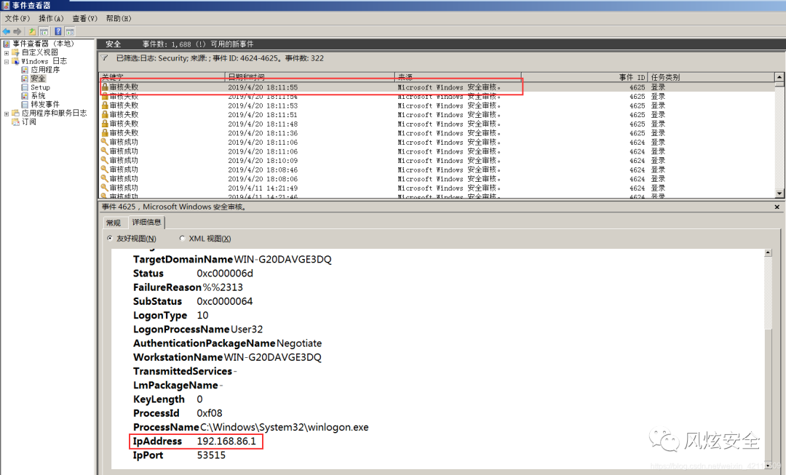This screenshot has height=475, width=786.
Task: Click the lock icon of the 18:11:36 audit failure
Action: point(105,133)
